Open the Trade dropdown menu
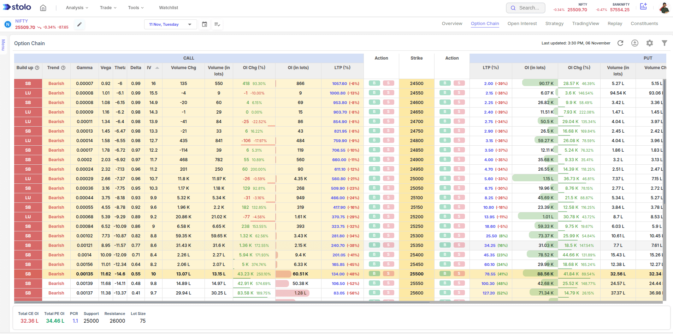The height and width of the screenshot is (334, 673). pos(108,8)
